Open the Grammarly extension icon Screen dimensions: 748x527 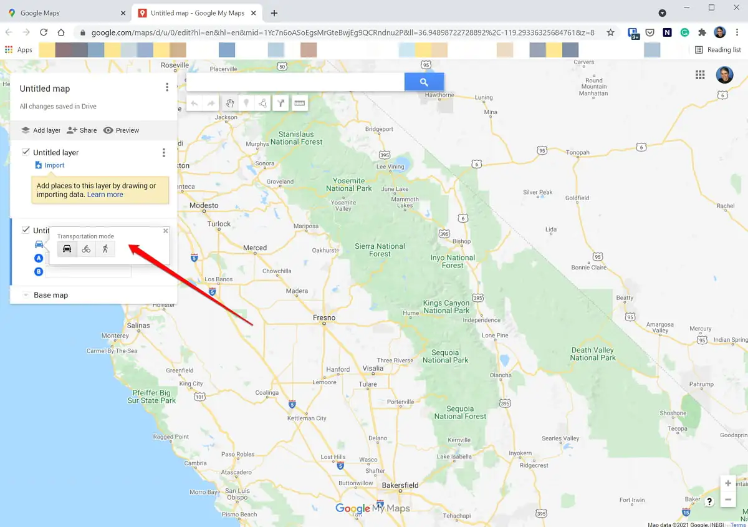click(x=684, y=32)
